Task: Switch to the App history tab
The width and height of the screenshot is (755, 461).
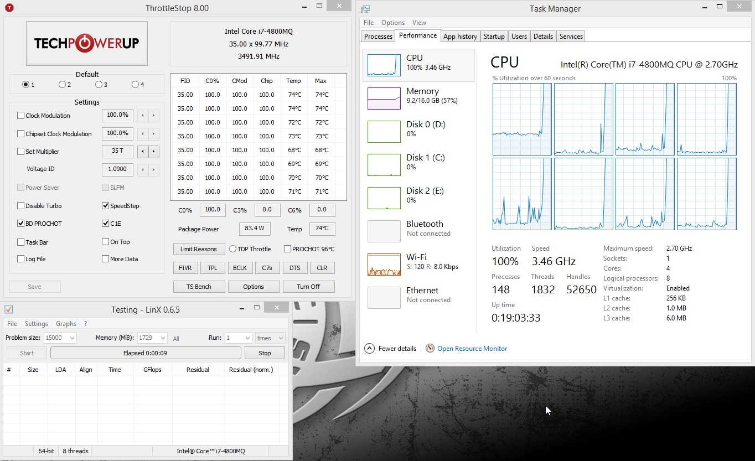Action: 460,37
